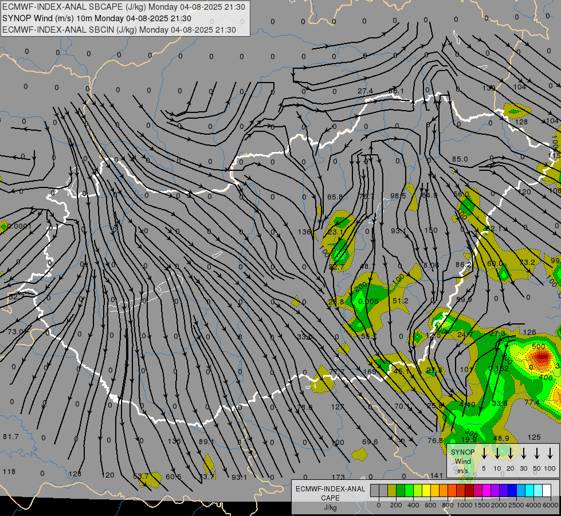561x516 pixels.
Task: Pick the olive swatch in CAPE legend
Action: click(392, 491)
